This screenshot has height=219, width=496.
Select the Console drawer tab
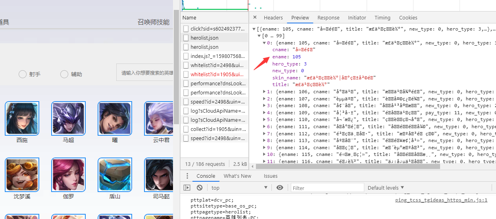tap(206, 176)
